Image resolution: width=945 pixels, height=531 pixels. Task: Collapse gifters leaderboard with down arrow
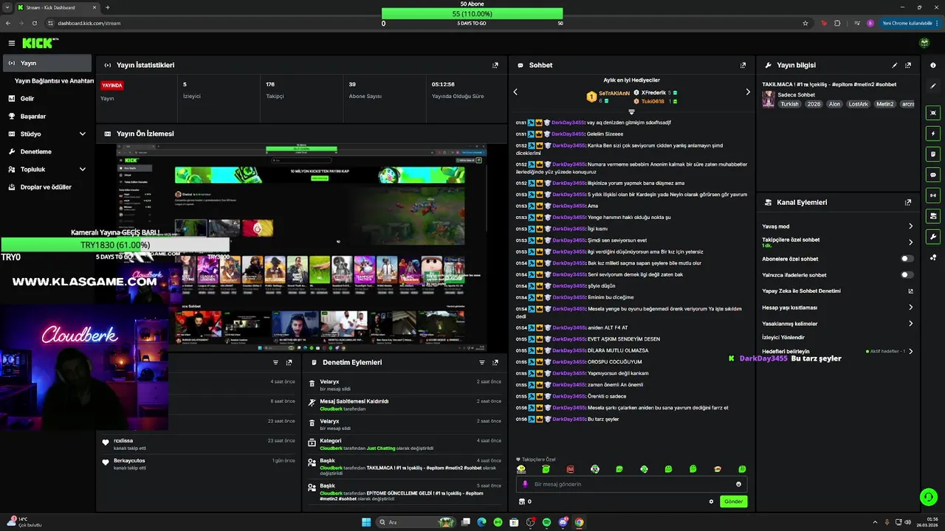coord(631,111)
